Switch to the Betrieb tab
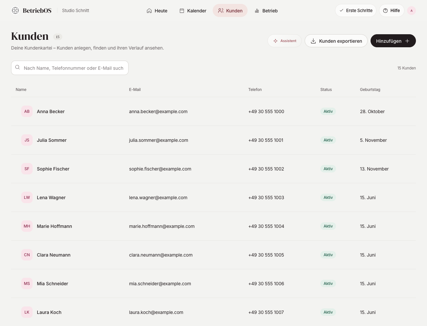 tap(266, 11)
